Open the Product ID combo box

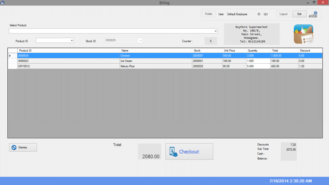pos(71,40)
